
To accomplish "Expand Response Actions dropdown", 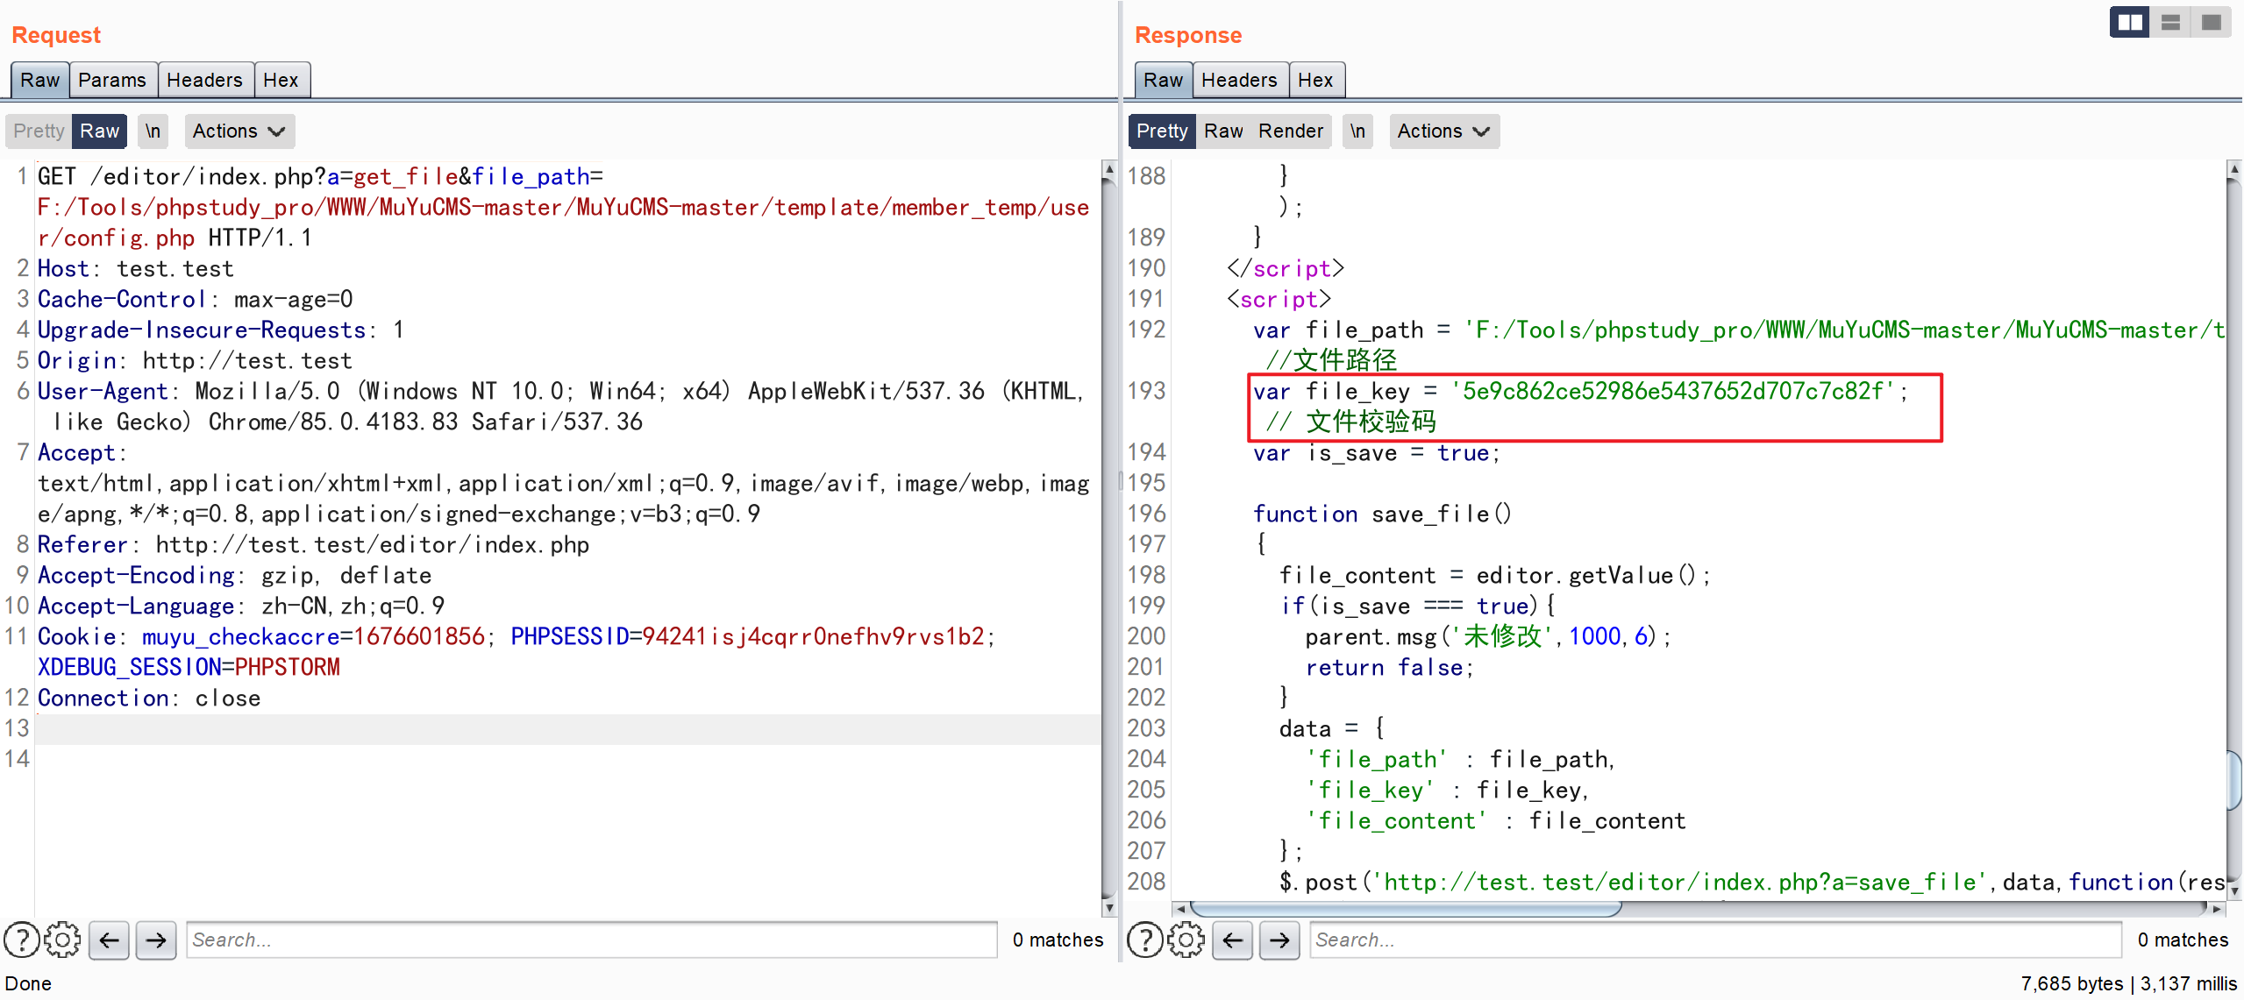I will pos(1443,131).
